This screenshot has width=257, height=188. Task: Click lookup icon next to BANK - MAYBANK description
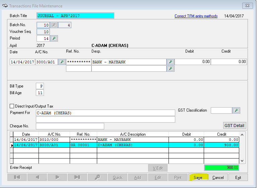click(171, 62)
